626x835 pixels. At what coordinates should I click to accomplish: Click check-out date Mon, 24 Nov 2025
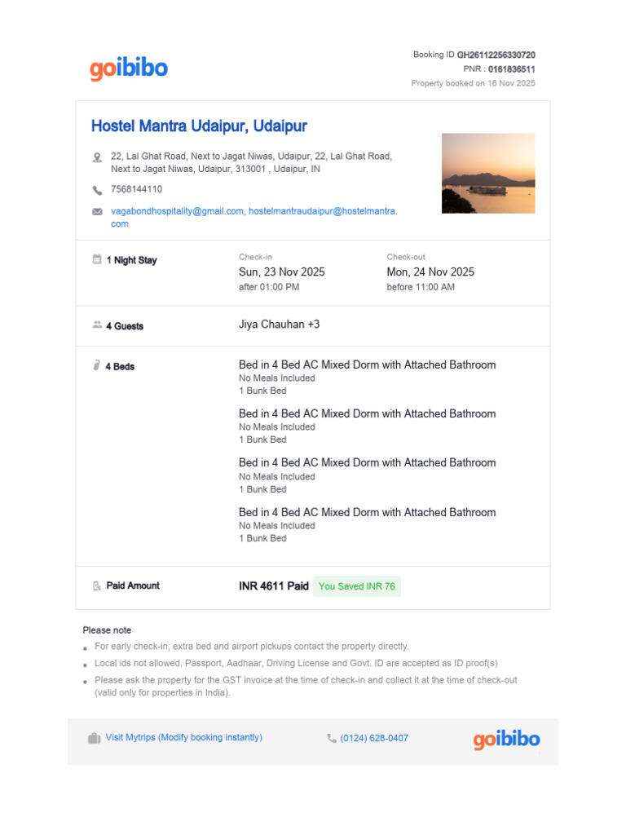(430, 272)
